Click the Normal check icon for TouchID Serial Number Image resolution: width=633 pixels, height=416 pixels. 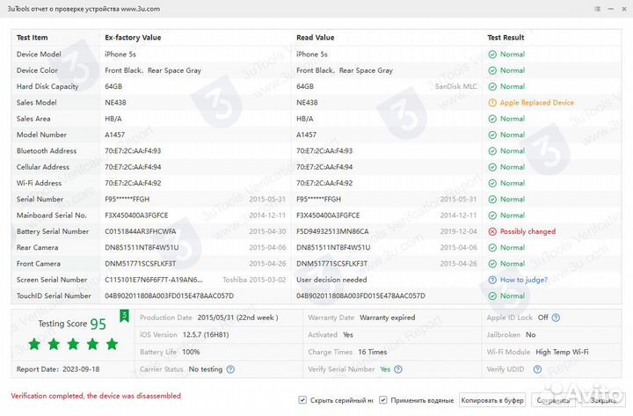click(493, 296)
